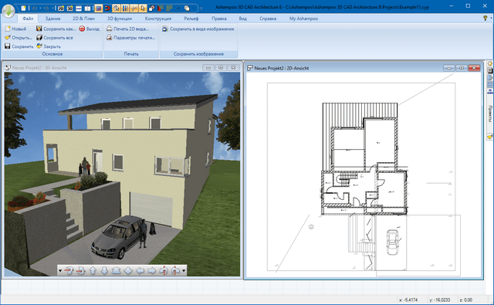Click the blue grid icon in right sidebar
494x305 pixels.
[x=490, y=84]
